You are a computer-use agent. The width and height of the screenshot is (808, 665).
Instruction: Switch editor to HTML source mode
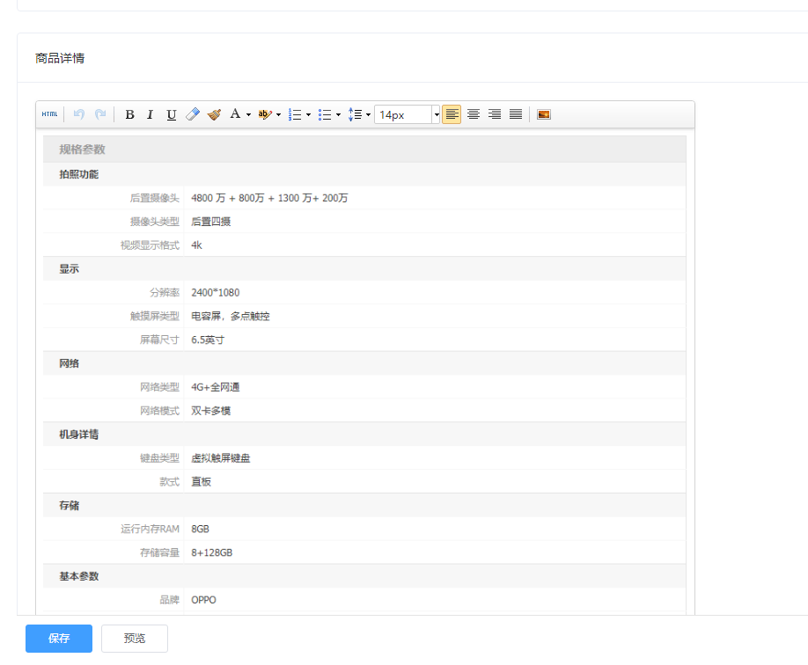(x=49, y=114)
